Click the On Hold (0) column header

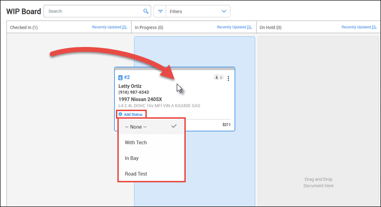pyautogui.click(x=270, y=28)
